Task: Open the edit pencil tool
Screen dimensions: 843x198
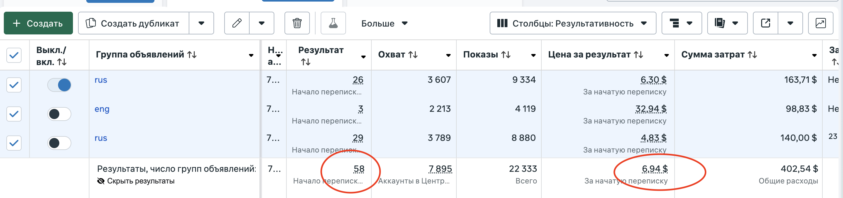Action: coord(237,23)
